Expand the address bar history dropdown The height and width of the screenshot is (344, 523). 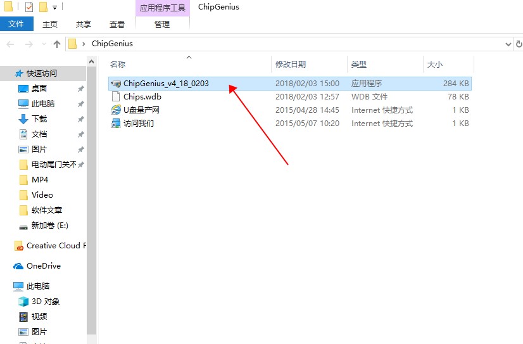pos(508,44)
